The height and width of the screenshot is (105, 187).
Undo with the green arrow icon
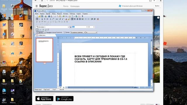pyautogui.click(x=64, y=16)
